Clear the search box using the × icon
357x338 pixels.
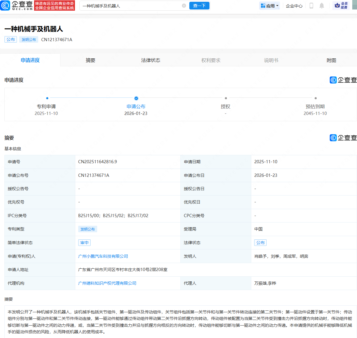pyautogui.click(x=184, y=5)
